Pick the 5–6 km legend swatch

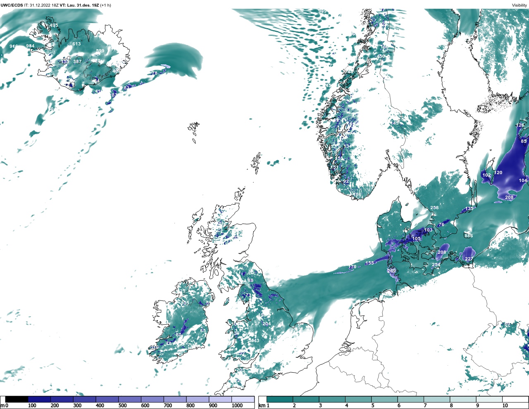click(384, 399)
